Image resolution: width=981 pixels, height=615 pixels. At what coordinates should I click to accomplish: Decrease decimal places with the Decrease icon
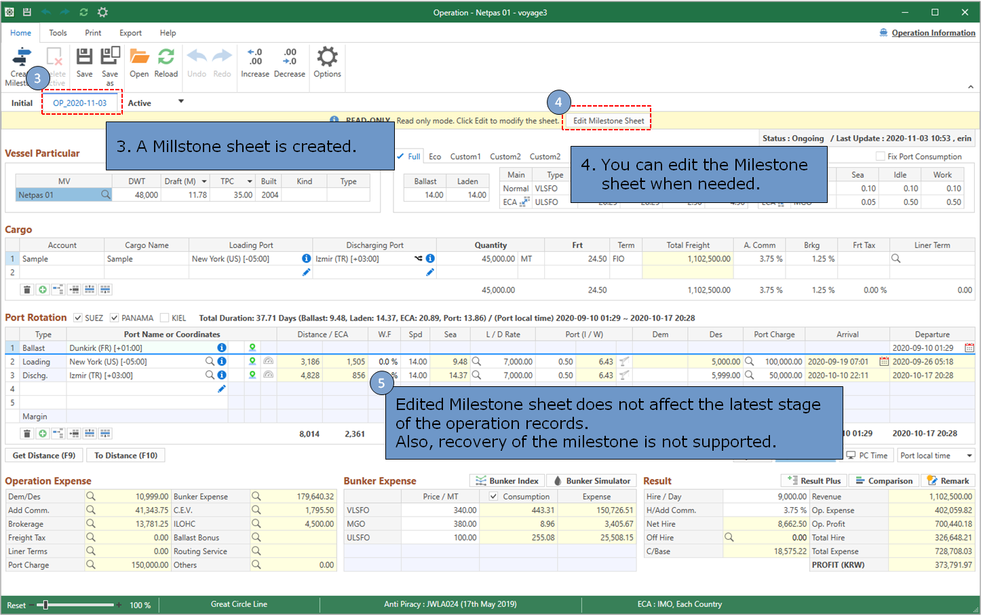290,62
